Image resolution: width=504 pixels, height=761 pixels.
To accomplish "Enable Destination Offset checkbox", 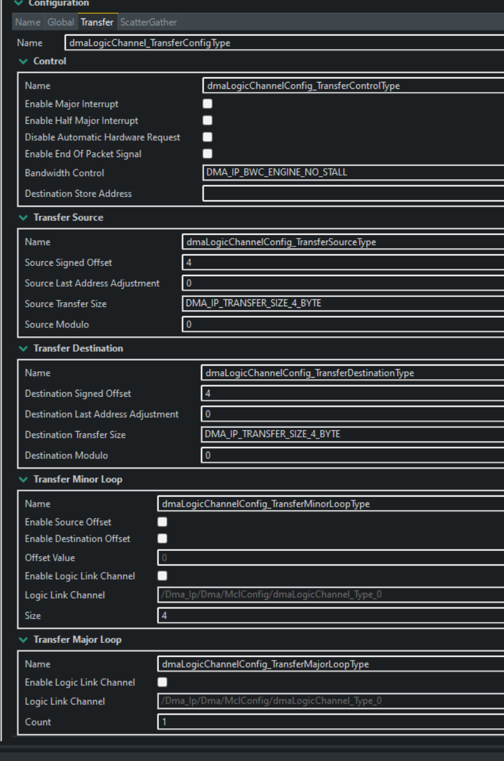I will (x=163, y=539).
